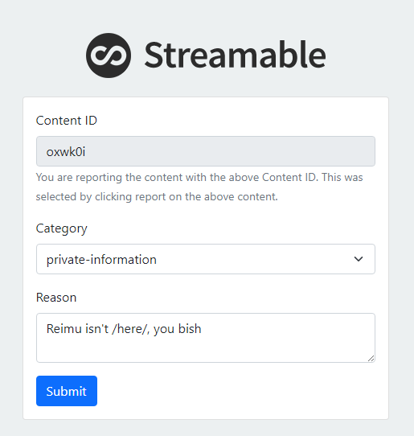
Task: Place cursor after "you bish" in Reason
Action: pos(202,329)
